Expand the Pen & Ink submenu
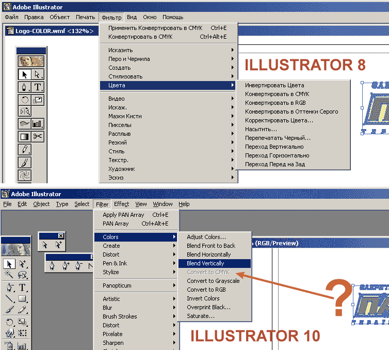389x350 pixels. (136, 263)
